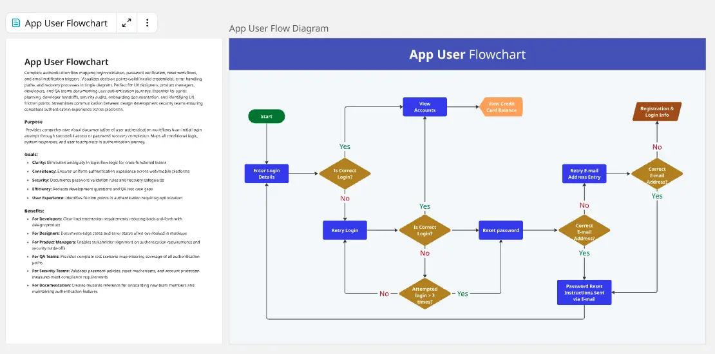Image resolution: width=715 pixels, height=354 pixels.
Task: Click the green Start node
Action: [266, 117]
